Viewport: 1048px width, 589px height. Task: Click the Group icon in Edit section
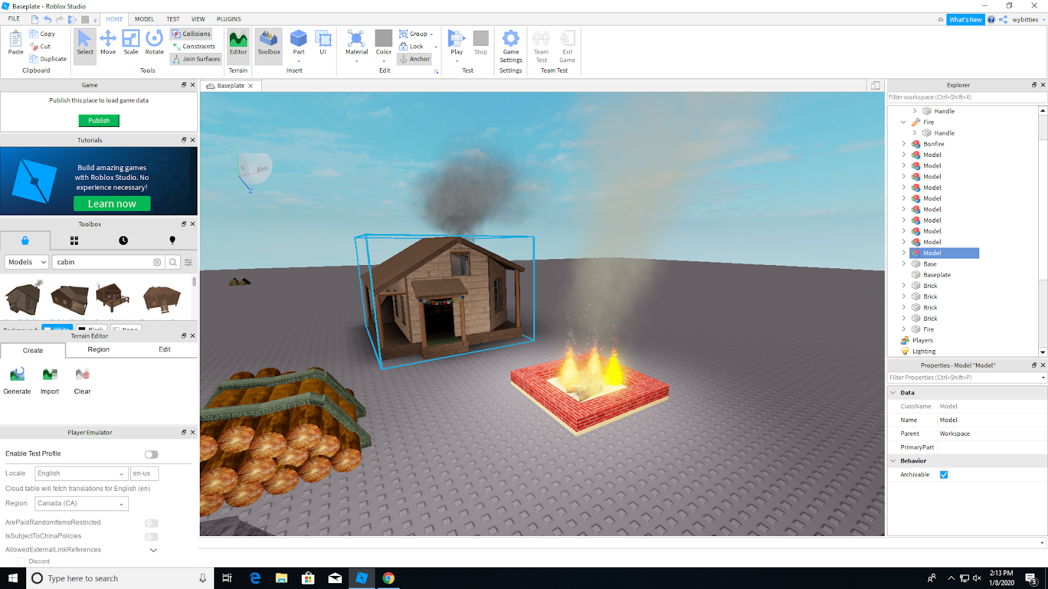pyautogui.click(x=403, y=34)
